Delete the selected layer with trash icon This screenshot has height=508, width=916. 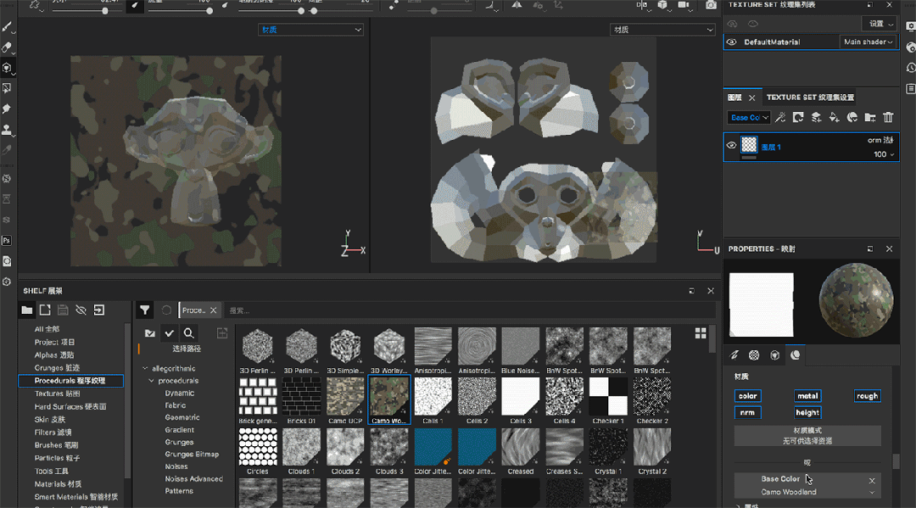(889, 117)
